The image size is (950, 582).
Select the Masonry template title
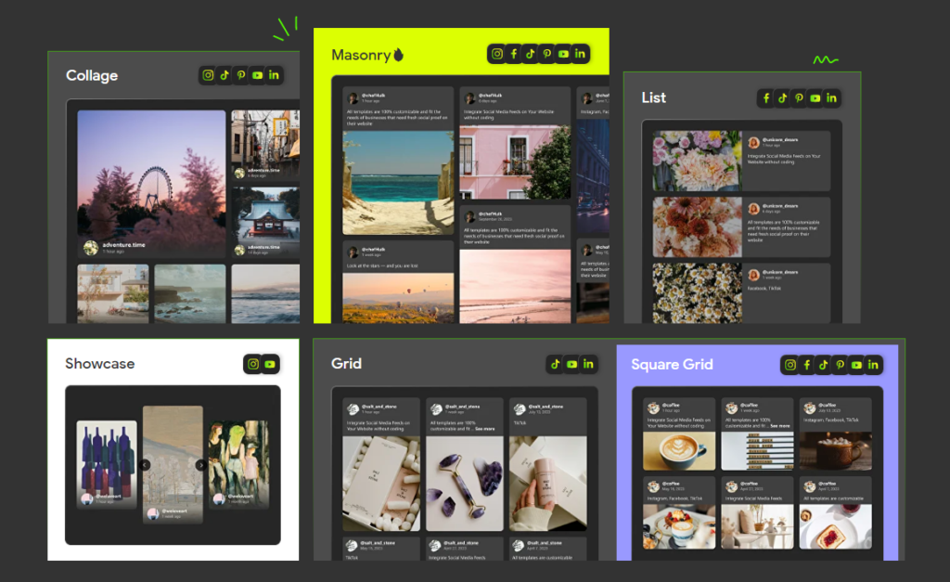click(361, 55)
